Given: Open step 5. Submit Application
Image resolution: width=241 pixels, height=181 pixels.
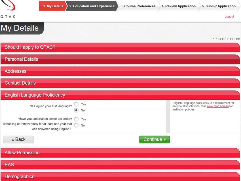Looking at the screenshot, I should (x=219, y=6).
